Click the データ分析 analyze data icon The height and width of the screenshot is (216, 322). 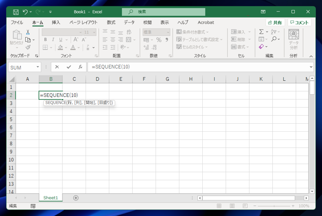point(294,39)
